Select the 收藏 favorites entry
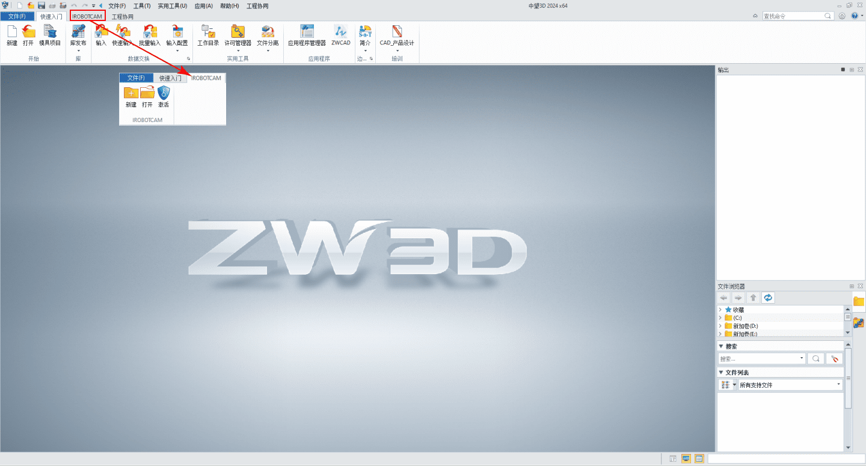This screenshot has height=466, width=866. [x=734, y=310]
